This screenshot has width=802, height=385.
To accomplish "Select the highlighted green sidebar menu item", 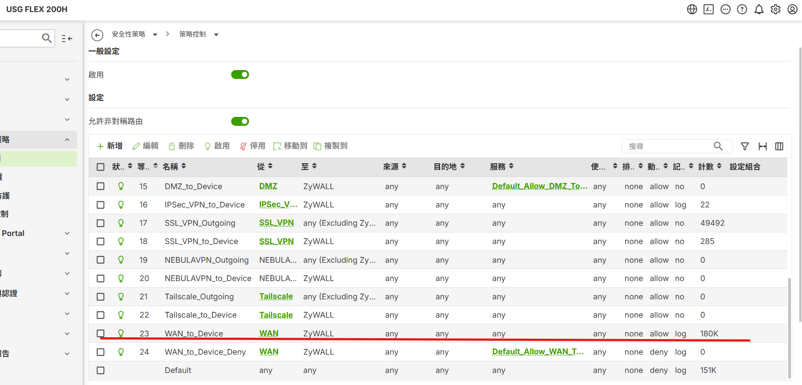I will 38,159.
